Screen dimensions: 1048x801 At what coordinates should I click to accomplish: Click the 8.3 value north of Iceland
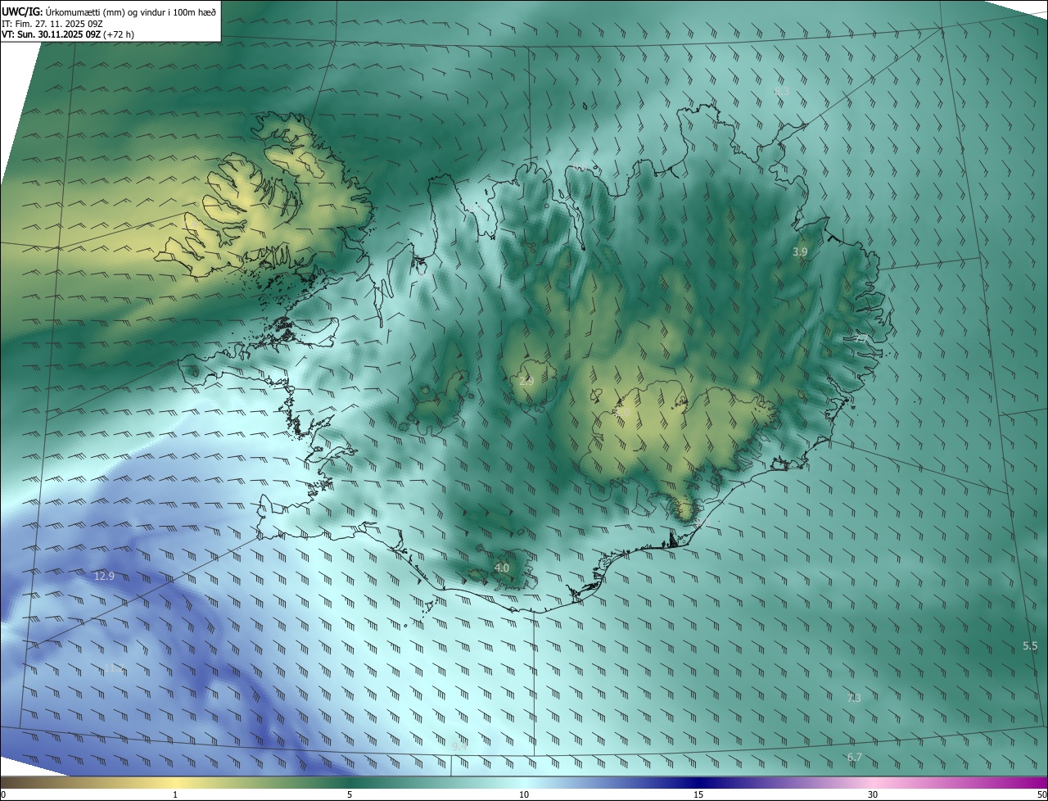pos(782,92)
